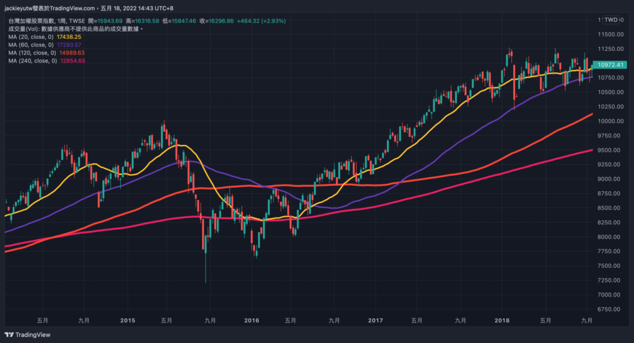Select the MA (60, close, 0) indicator legend
The width and height of the screenshot is (634, 343).
(x=32, y=45)
